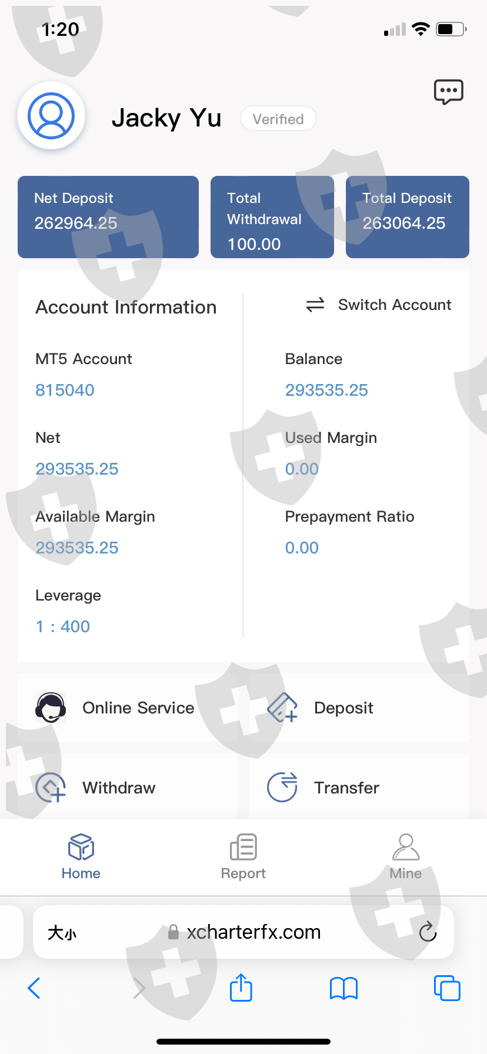Tap the Home cube icon
The height and width of the screenshot is (1054, 487).
click(x=81, y=847)
